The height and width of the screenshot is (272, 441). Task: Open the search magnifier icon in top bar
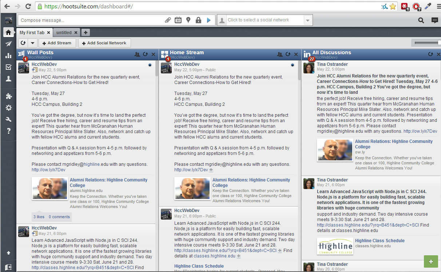pyautogui.click(x=421, y=20)
